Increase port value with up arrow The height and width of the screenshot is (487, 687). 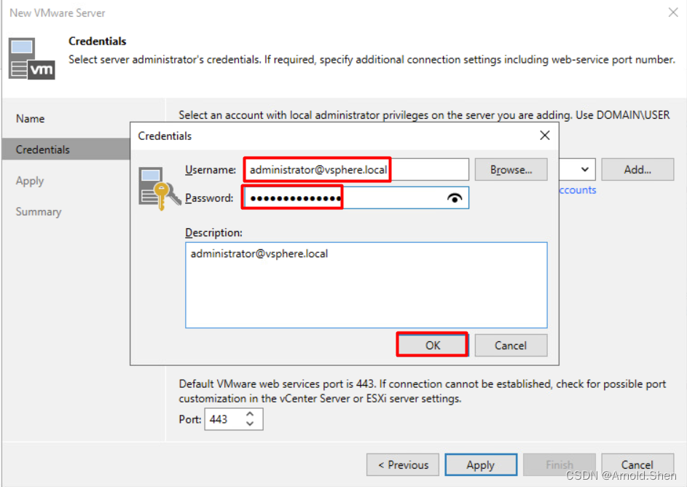click(x=250, y=414)
